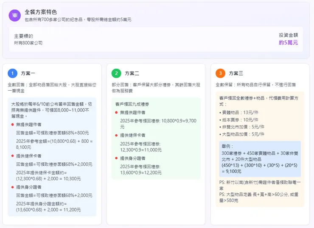This screenshot has height=228, width=314.
Task: Click the orange number 3 badge
Action: (x=220, y=73)
